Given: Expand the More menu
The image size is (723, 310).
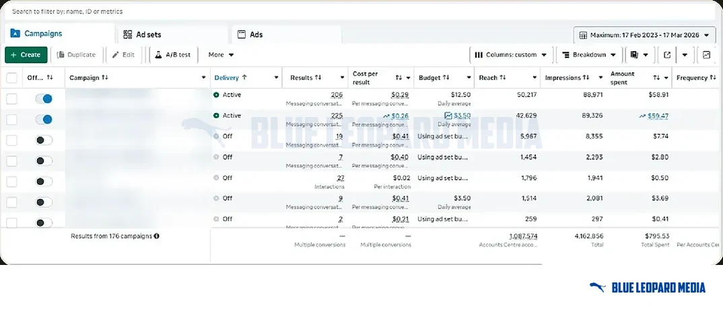Looking at the screenshot, I should coord(221,55).
